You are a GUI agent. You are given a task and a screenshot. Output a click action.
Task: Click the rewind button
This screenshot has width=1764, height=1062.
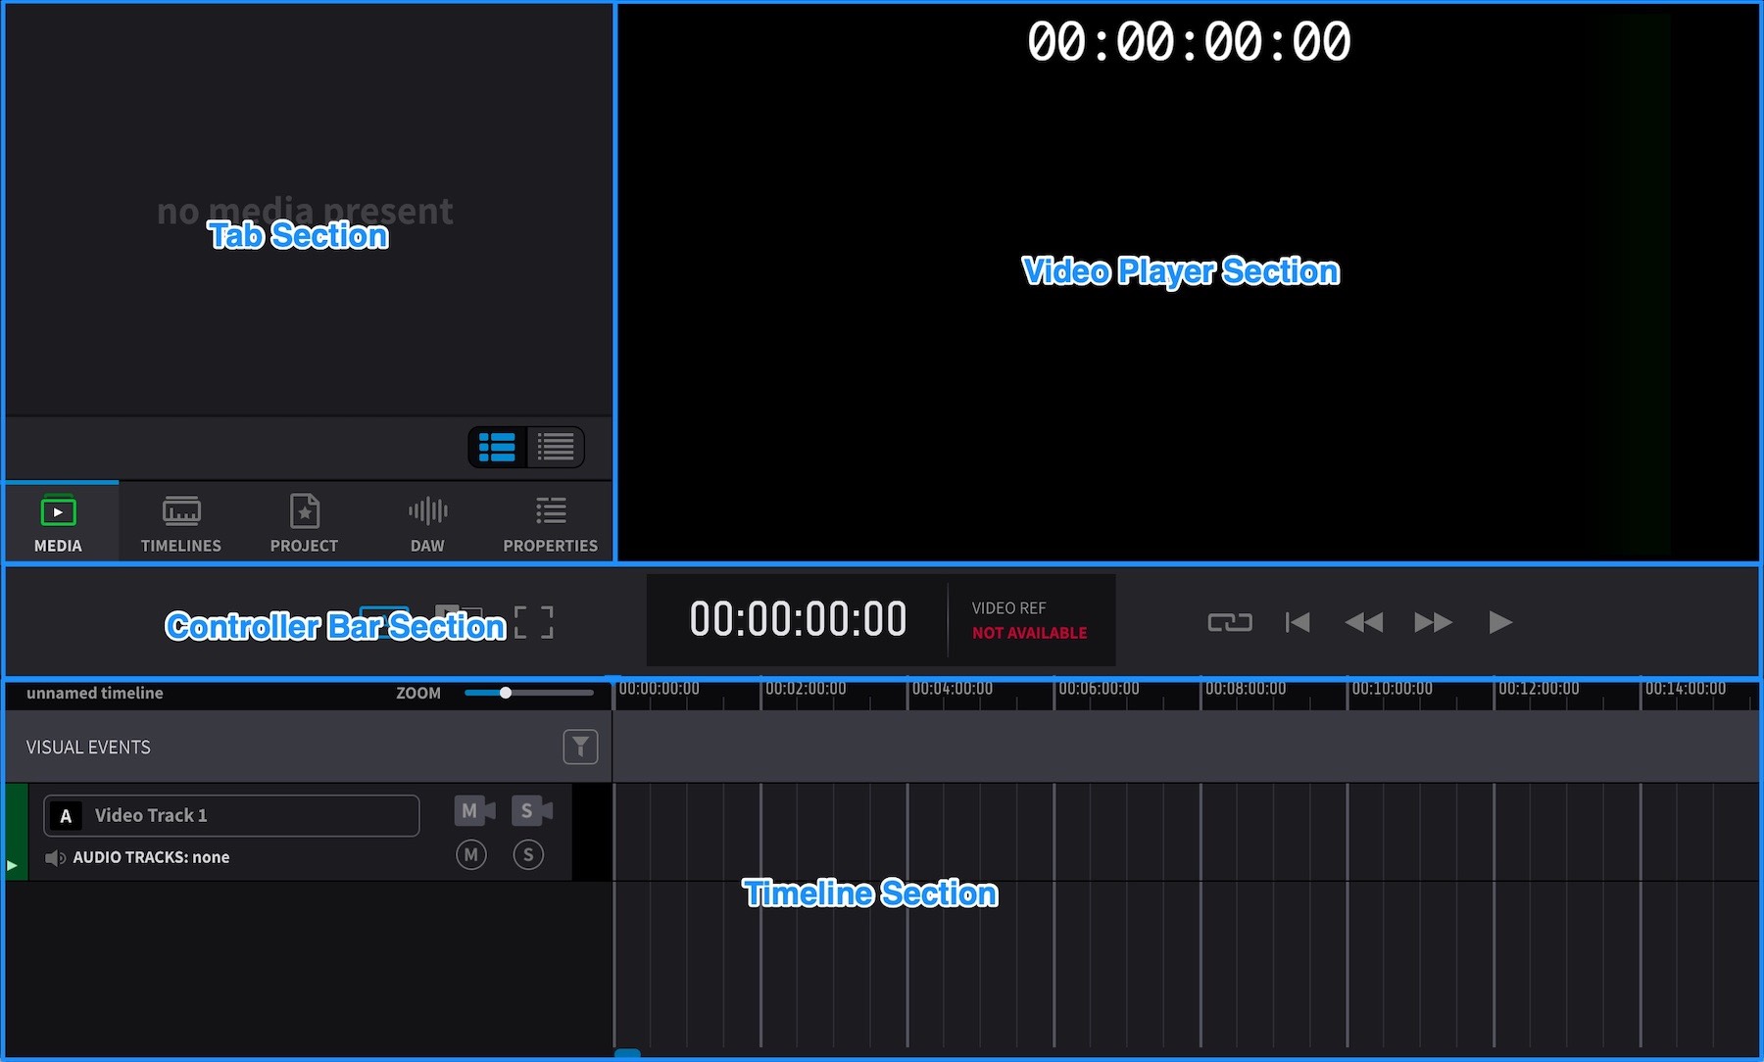tap(1364, 622)
